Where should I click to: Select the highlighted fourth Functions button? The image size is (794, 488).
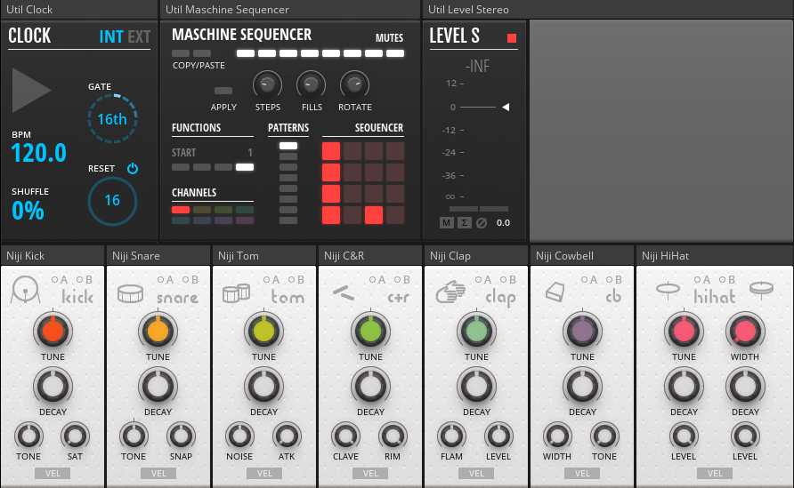coord(245,167)
